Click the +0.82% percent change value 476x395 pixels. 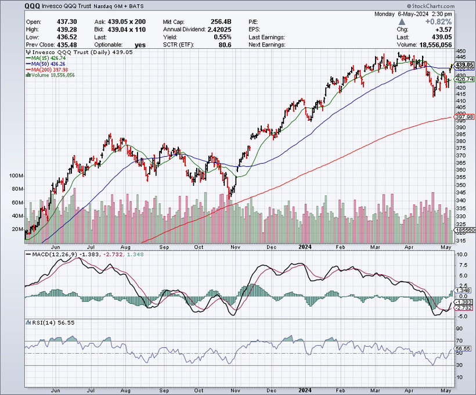click(438, 22)
